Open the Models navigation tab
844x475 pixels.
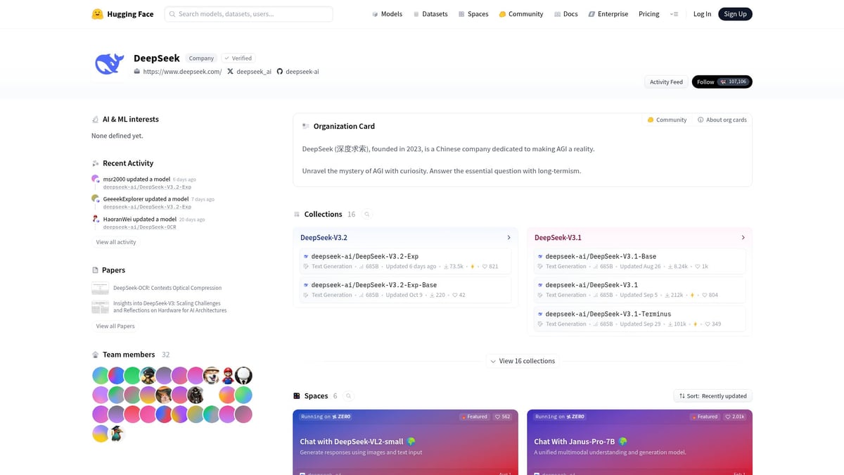(387, 14)
